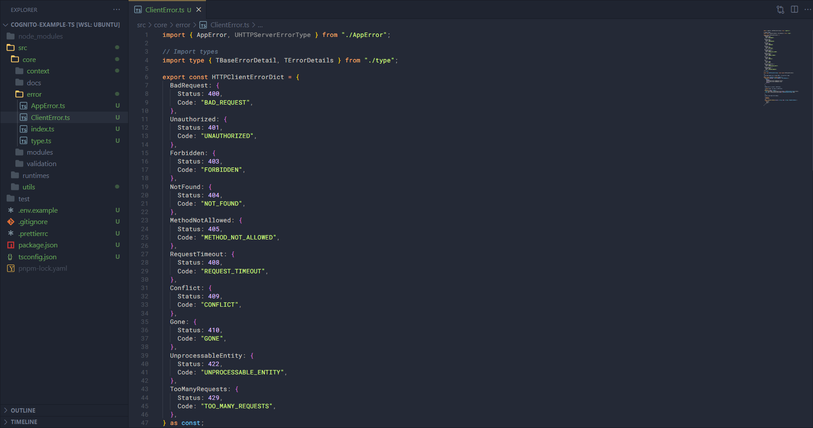Close the ClientError.ts editor tab
The height and width of the screenshot is (428, 813).
199,10
